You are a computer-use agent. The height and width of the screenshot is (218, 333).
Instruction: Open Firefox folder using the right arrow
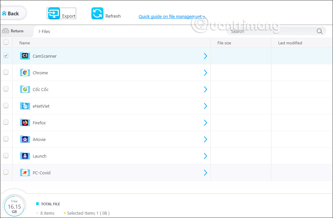click(205, 122)
